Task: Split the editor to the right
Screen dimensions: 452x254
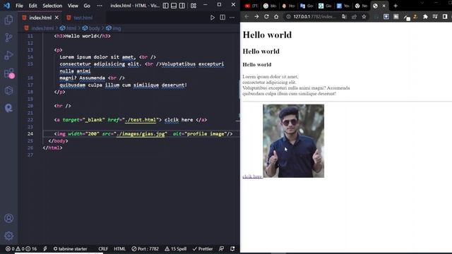Action: click(222, 18)
